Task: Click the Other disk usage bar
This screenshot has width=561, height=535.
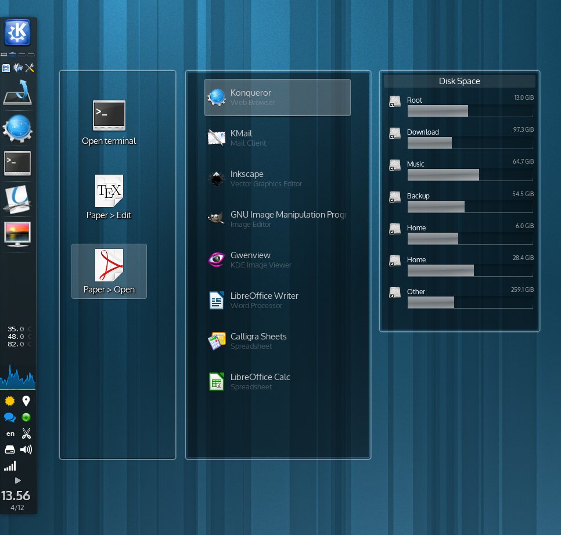Action: pyautogui.click(x=470, y=302)
